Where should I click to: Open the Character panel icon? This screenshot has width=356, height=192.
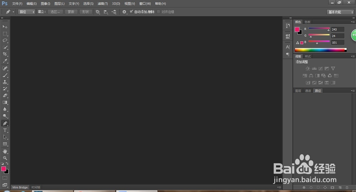[x=288, y=47]
